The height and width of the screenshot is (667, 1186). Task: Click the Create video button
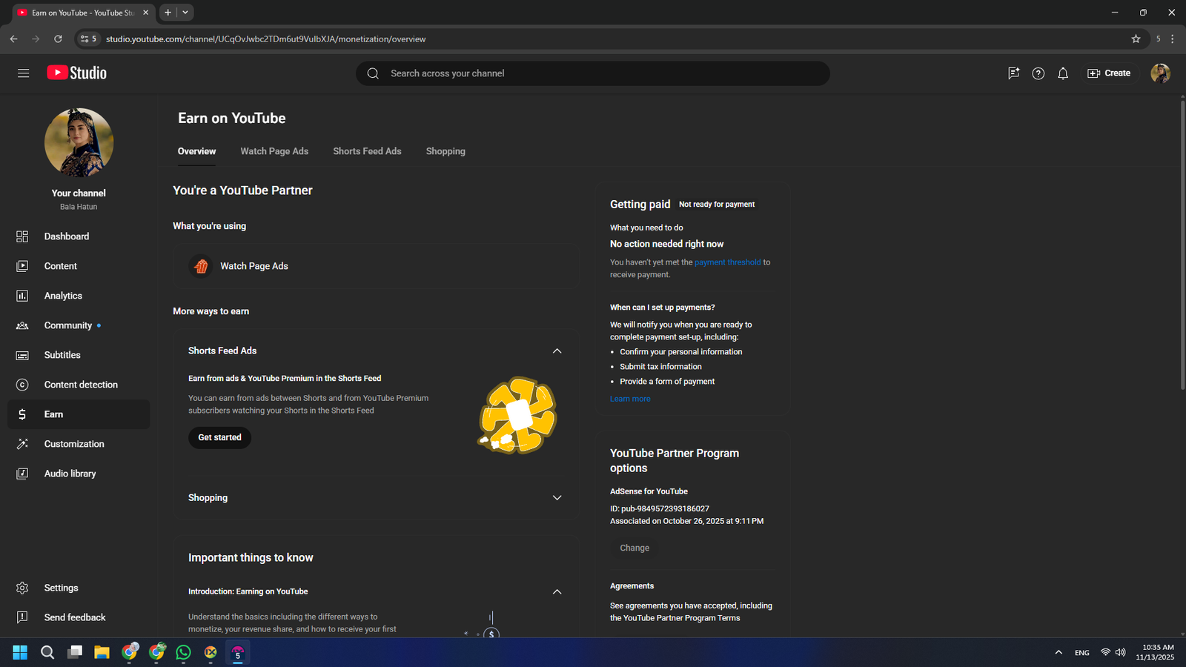tap(1109, 73)
